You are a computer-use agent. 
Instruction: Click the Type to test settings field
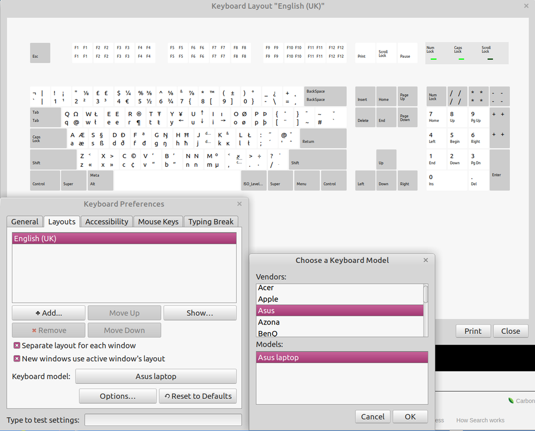[163, 420]
